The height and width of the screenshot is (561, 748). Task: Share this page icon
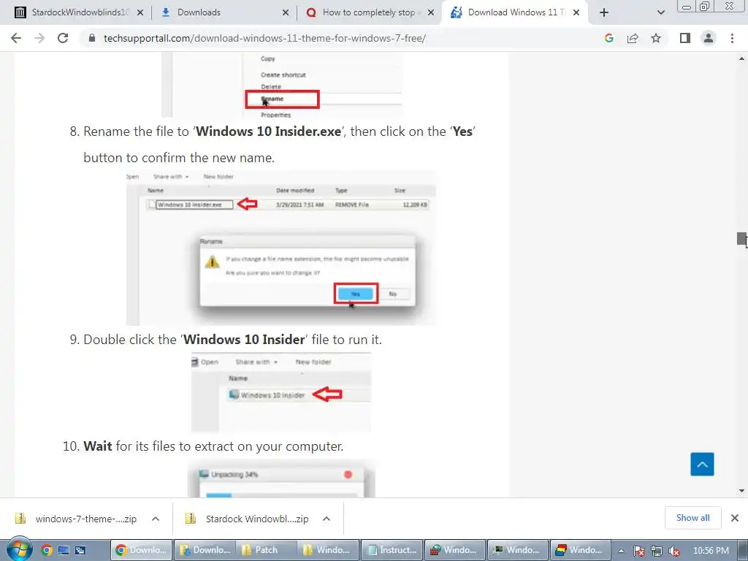633,38
